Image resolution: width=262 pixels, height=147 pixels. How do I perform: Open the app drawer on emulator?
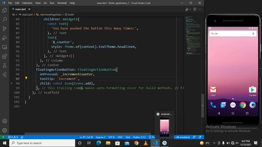click(233, 105)
